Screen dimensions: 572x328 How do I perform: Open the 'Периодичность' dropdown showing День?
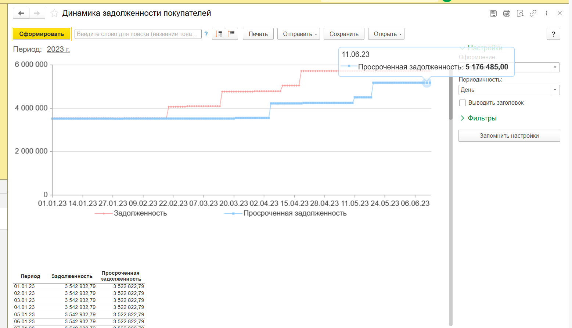pos(555,90)
